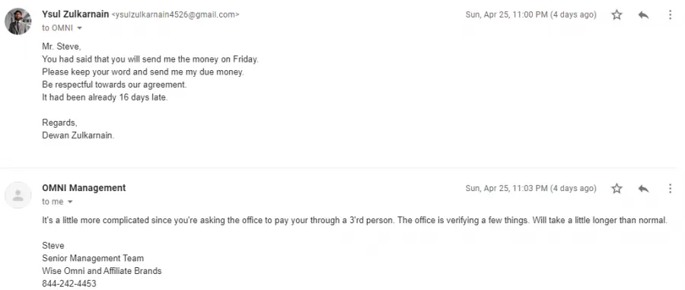
Task: Open Ysul Zulkarnain's profile photo
Action: click(18, 21)
